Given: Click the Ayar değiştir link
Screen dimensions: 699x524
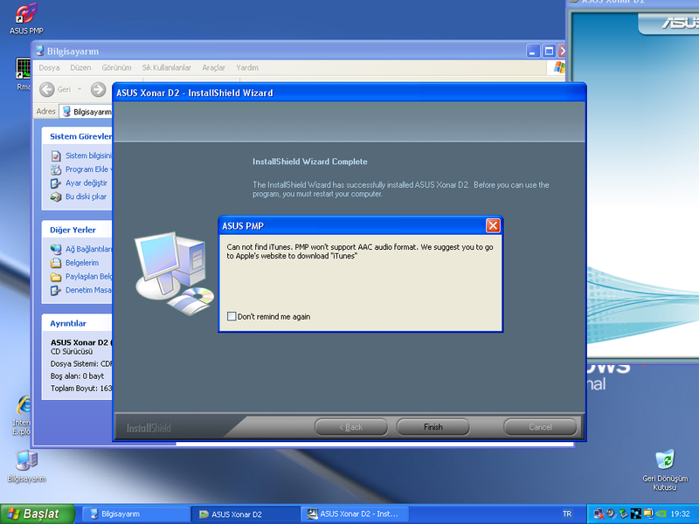Looking at the screenshot, I should (87, 183).
